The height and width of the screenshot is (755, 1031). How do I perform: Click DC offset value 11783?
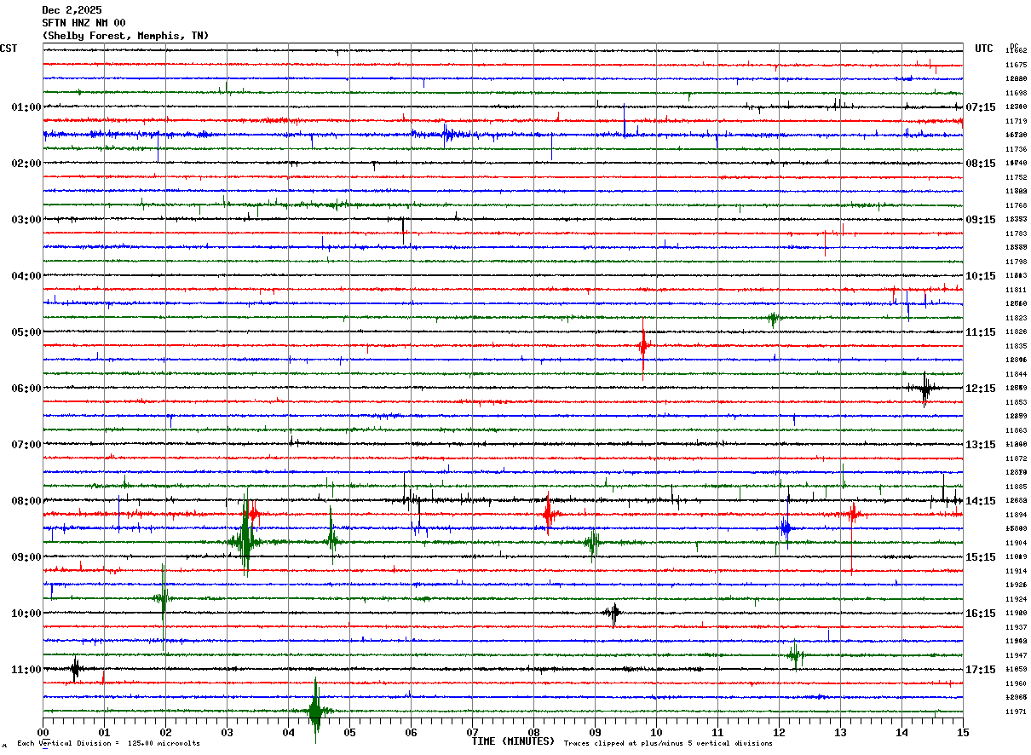1016,233
